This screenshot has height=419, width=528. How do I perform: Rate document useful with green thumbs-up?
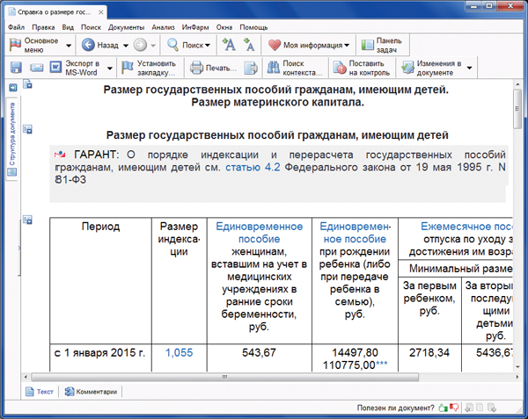[x=444, y=408]
